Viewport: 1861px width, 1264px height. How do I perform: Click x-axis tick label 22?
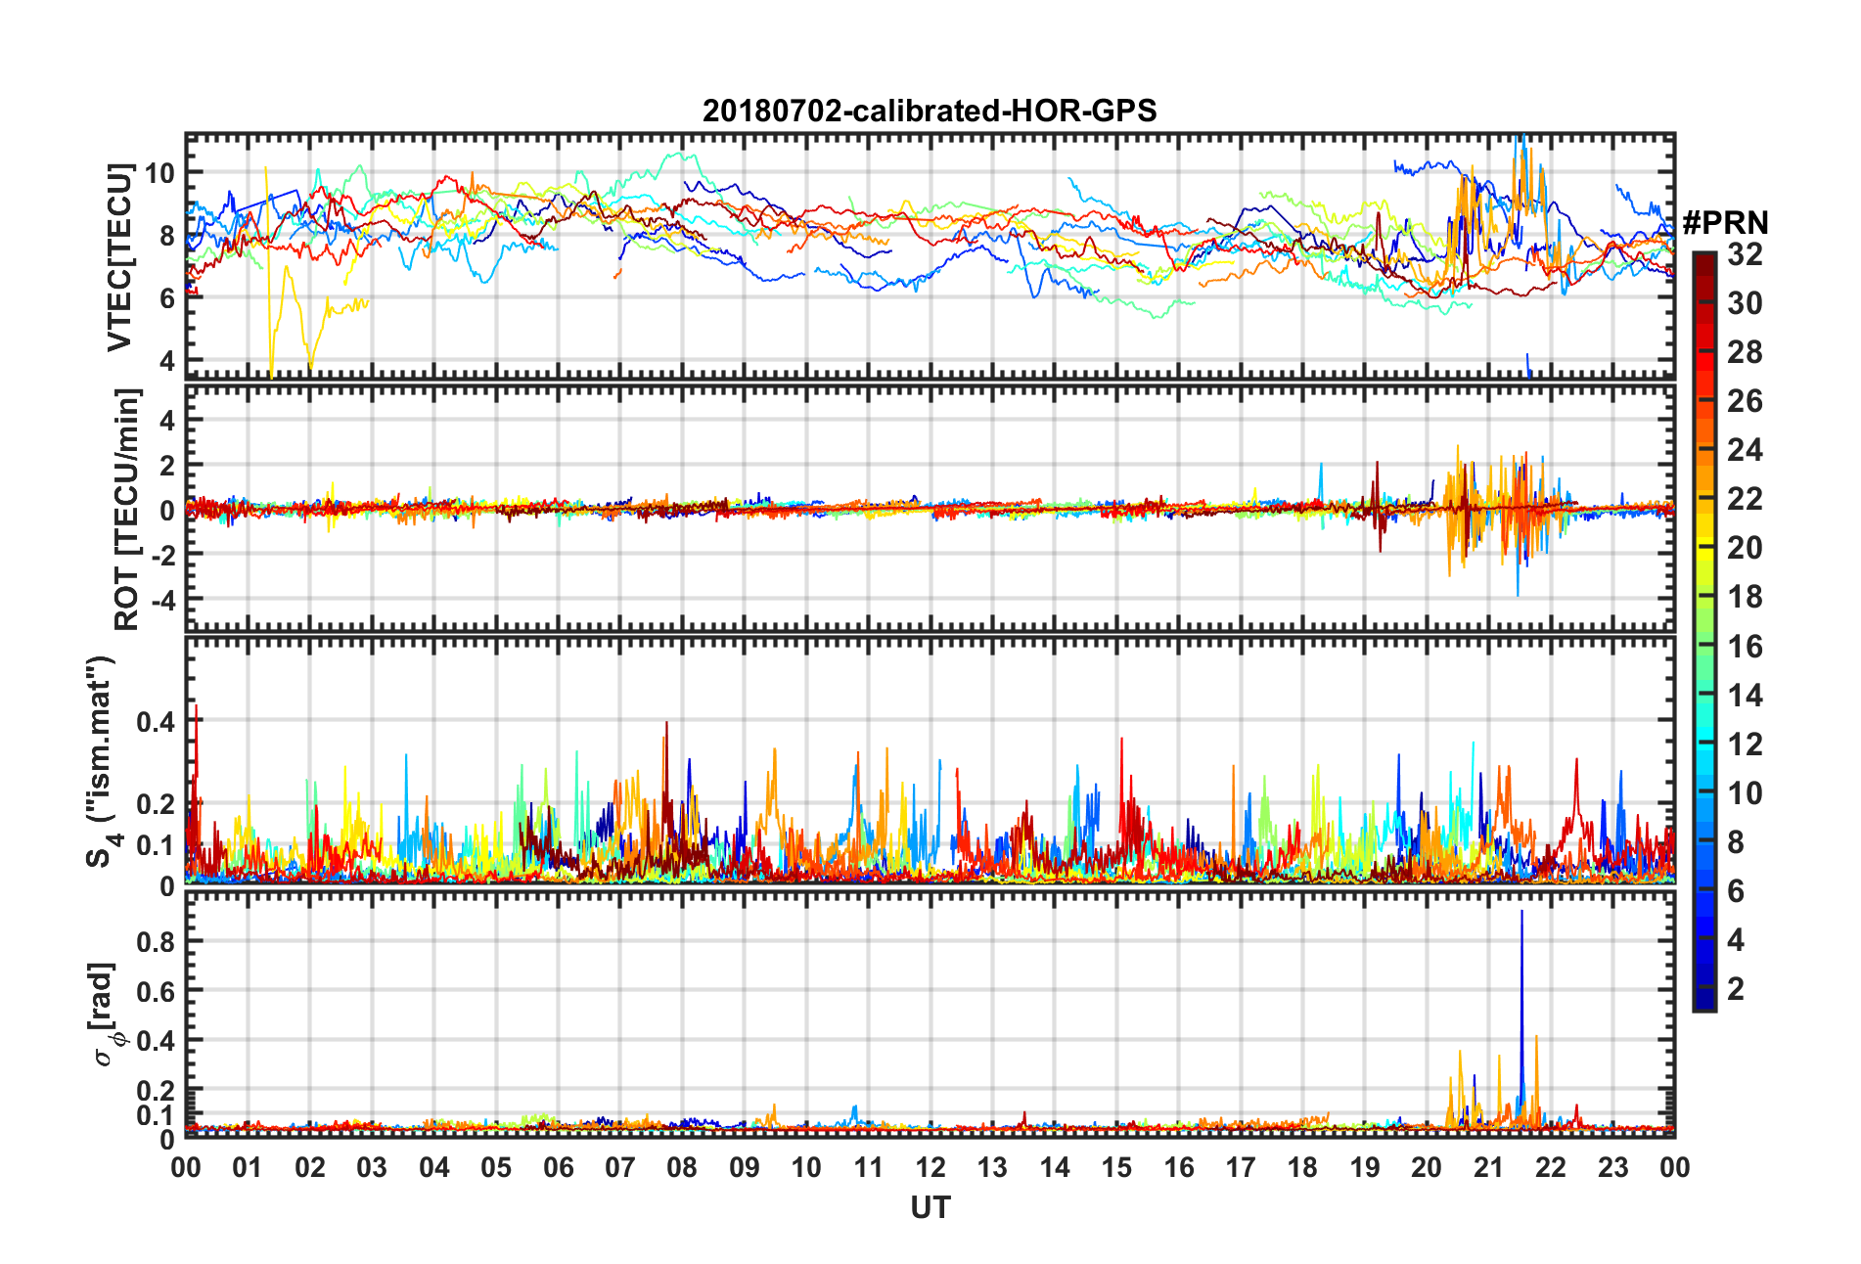[x=1551, y=1168]
